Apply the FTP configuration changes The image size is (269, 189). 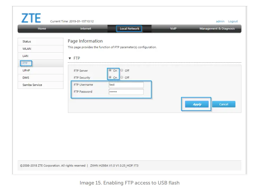click(196, 104)
